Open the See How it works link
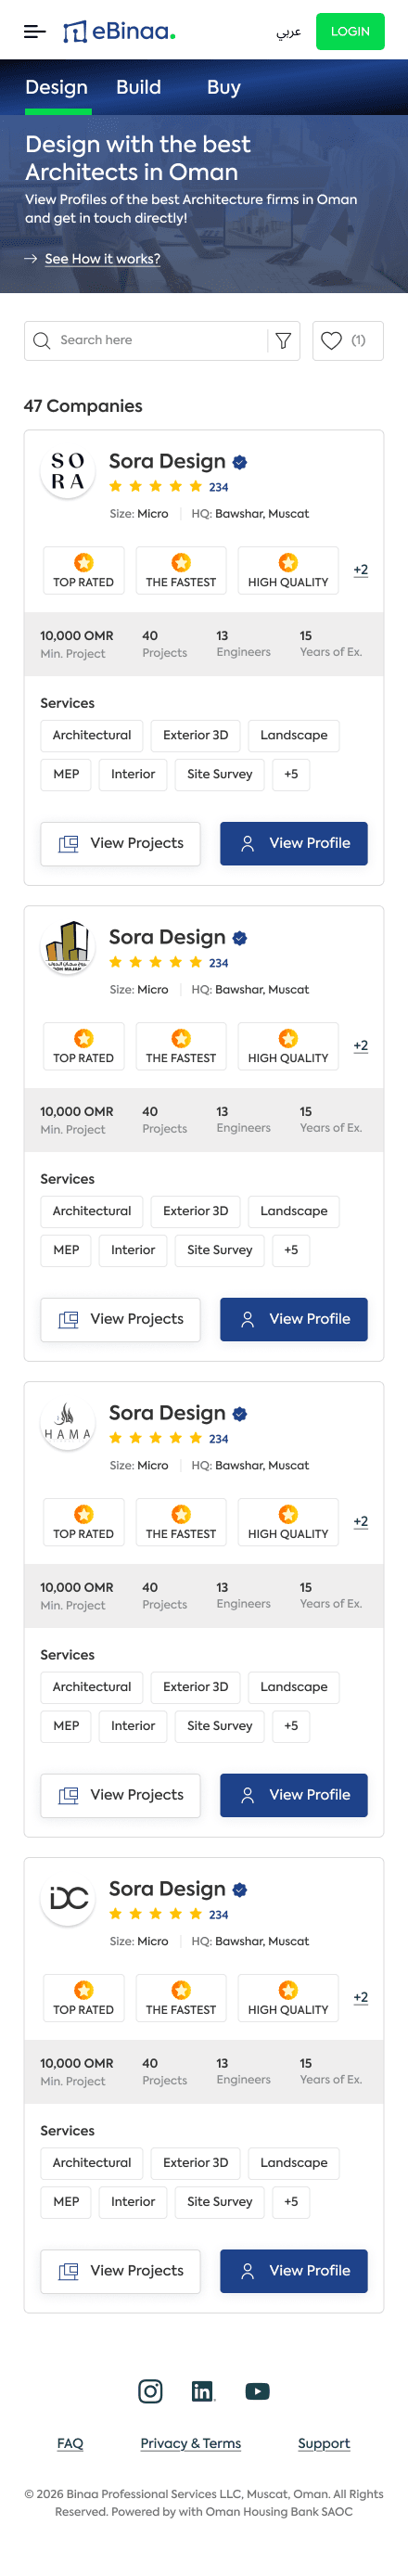 pyautogui.click(x=102, y=259)
